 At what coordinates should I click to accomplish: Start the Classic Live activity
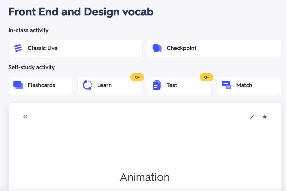pyautogui.click(x=75, y=48)
